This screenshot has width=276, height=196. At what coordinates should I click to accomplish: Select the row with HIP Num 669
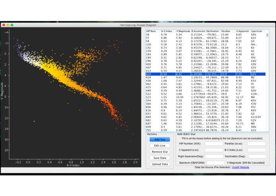click(206, 117)
